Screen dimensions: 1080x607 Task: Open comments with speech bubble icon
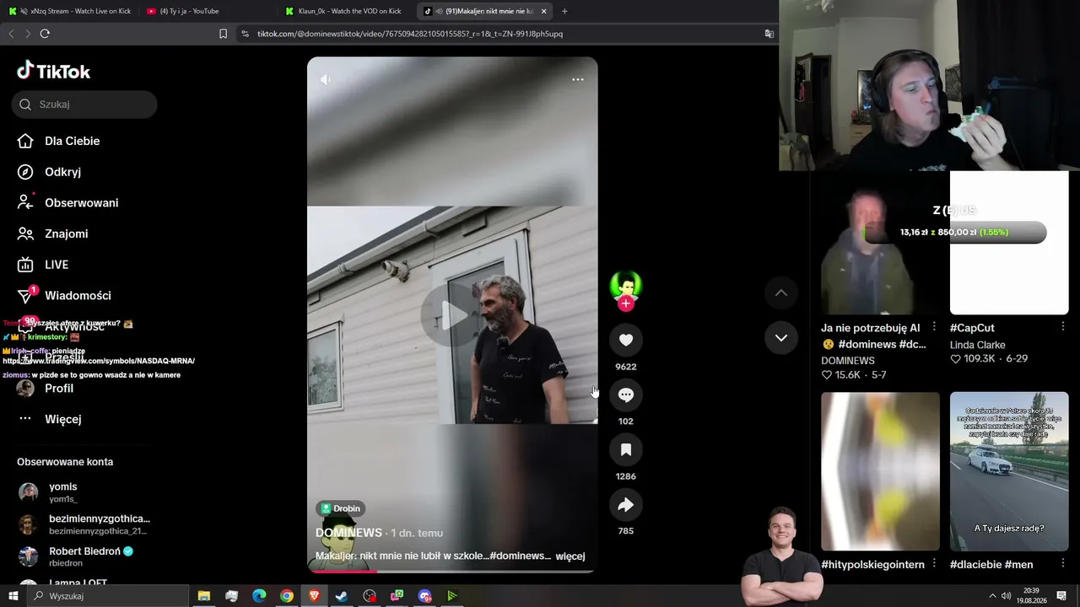(x=626, y=395)
